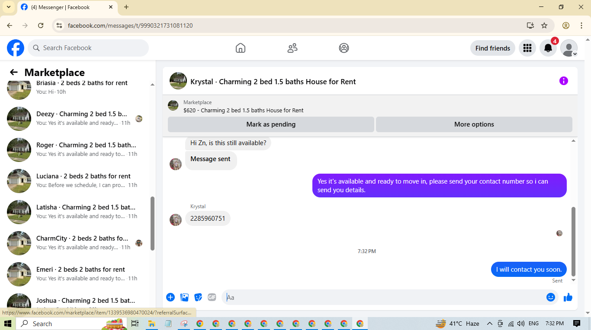Go back in browser history

[10, 25]
